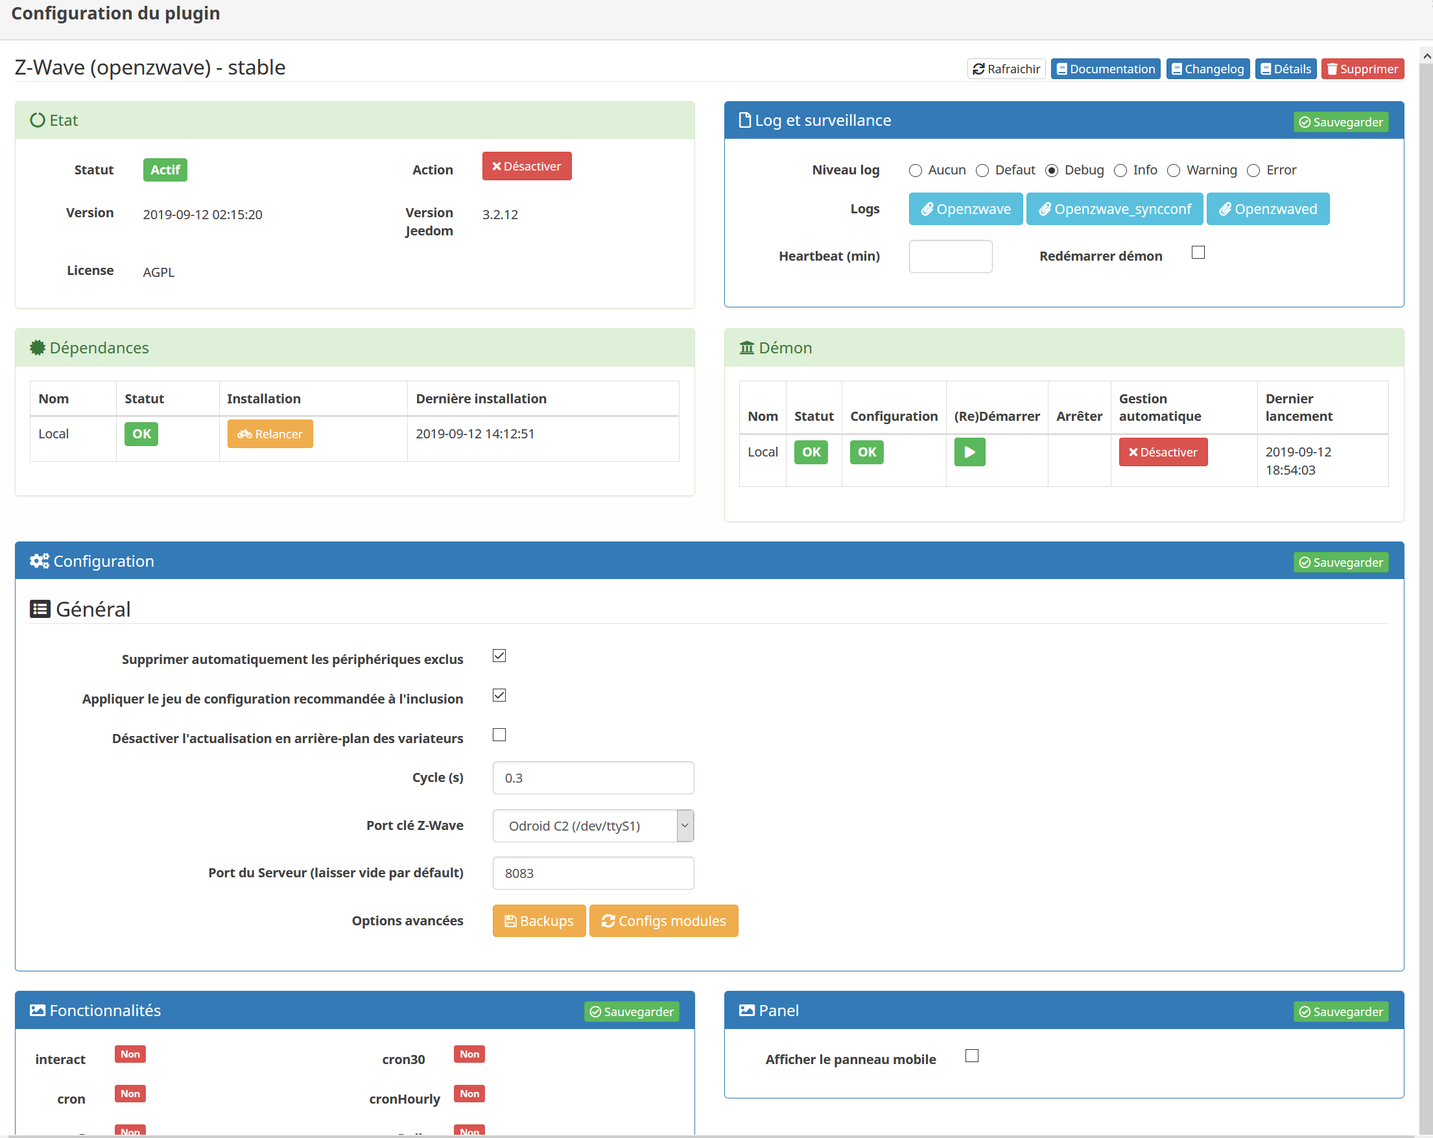Toggle the Redémarrer démon checkbox
1433x1138 pixels.
pyautogui.click(x=1198, y=253)
